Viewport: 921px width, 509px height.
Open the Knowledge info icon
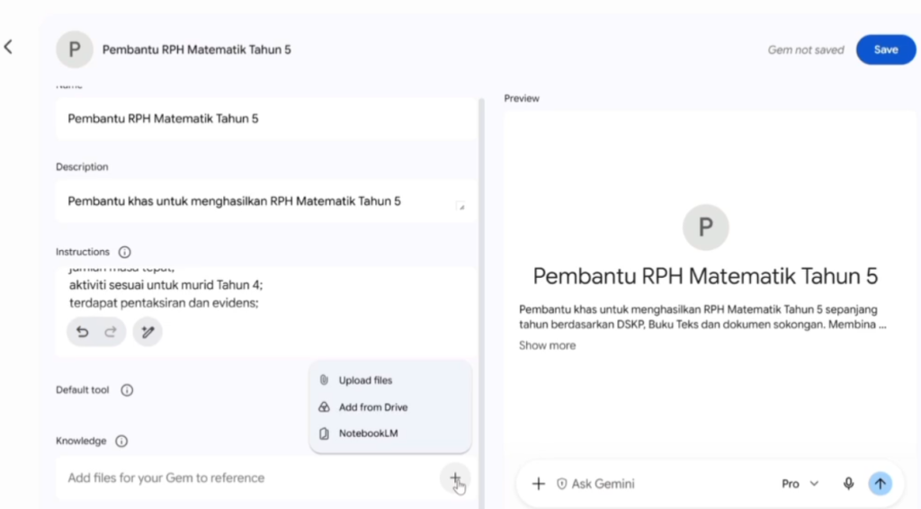click(x=121, y=441)
